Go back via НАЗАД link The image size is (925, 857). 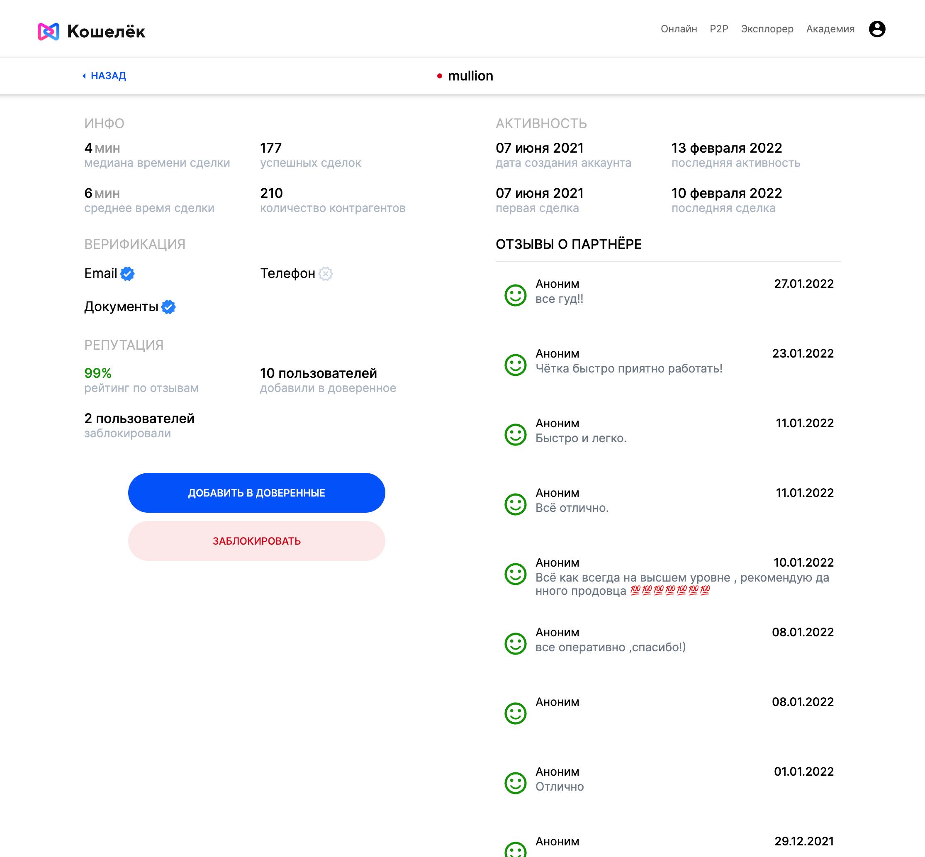point(108,75)
